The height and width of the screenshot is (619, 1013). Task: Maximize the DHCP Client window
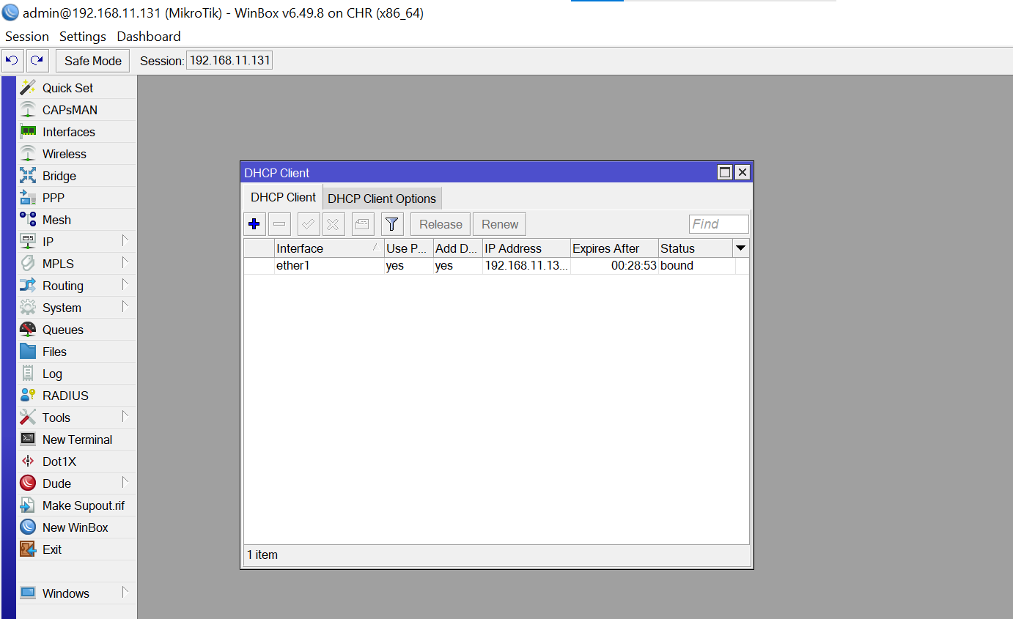(725, 172)
